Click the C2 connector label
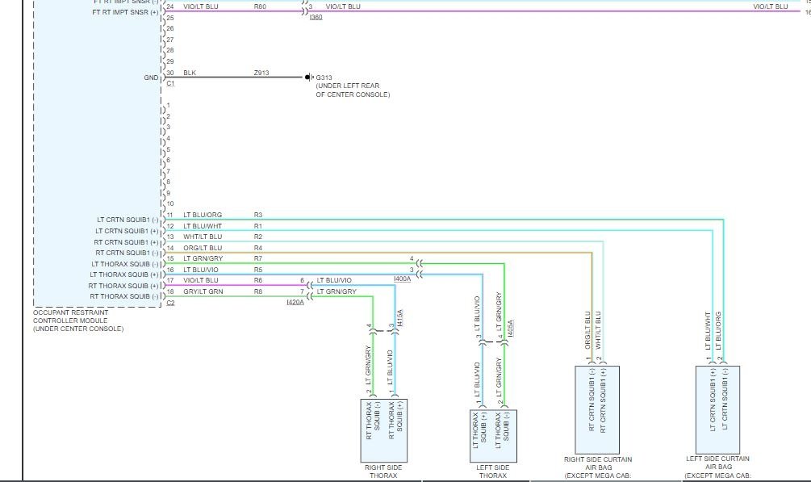811x482 pixels. point(171,303)
